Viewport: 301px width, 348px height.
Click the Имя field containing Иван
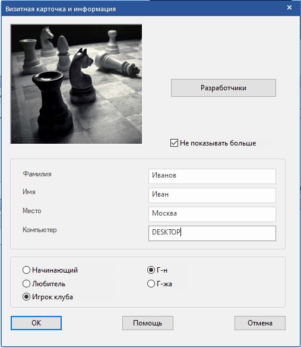[212, 195]
